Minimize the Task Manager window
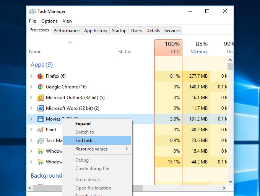The height and width of the screenshot is (196, 260). 190,11
